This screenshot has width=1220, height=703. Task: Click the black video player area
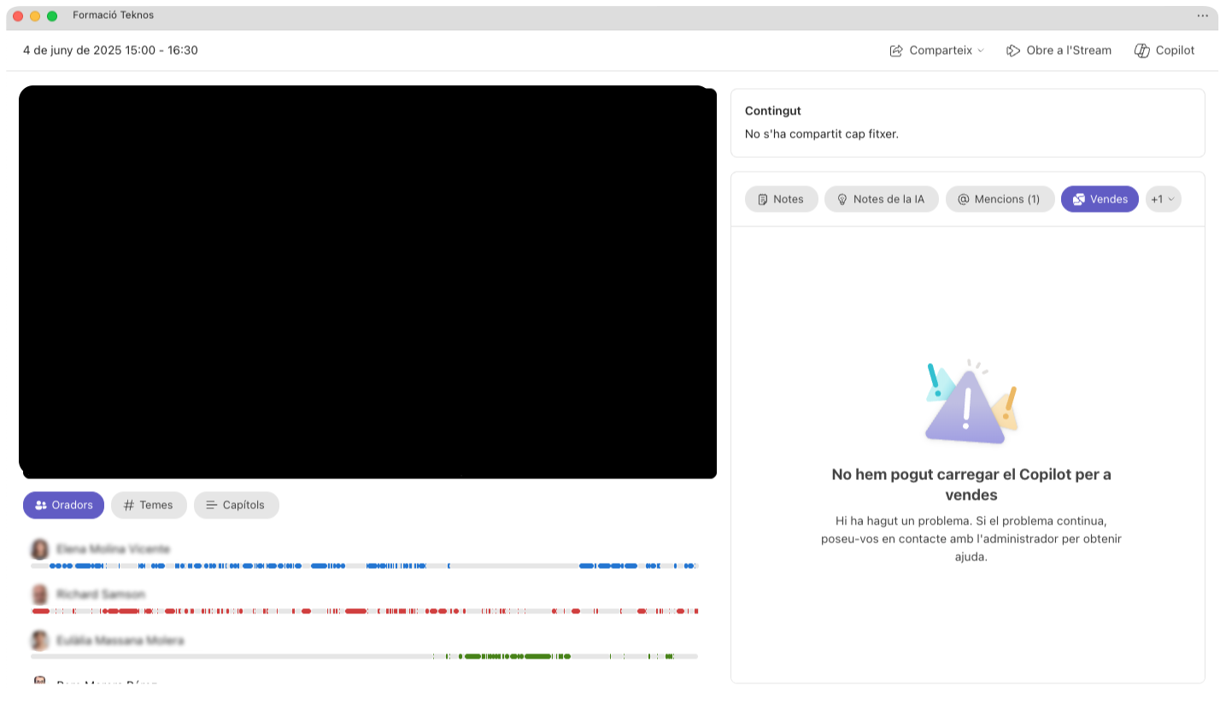[x=367, y=282]
